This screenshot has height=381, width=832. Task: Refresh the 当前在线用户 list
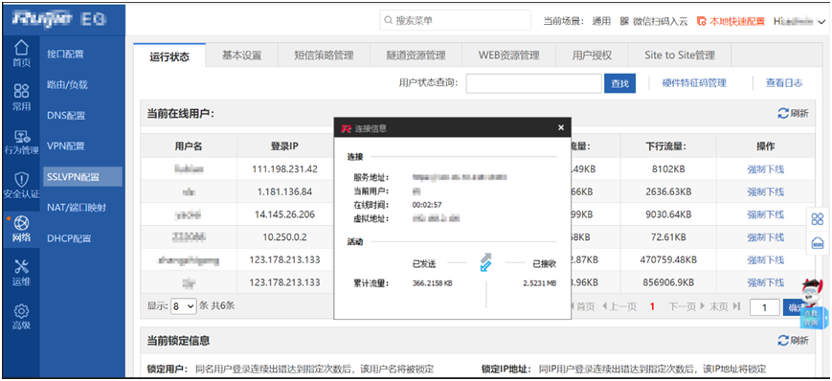(x=794, y=113)
